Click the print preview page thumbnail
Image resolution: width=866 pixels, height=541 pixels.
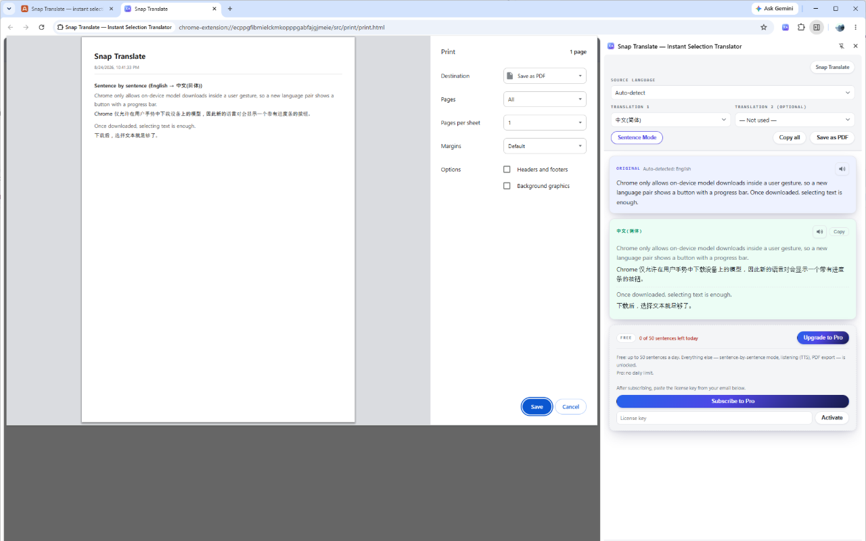pos(218,229)
